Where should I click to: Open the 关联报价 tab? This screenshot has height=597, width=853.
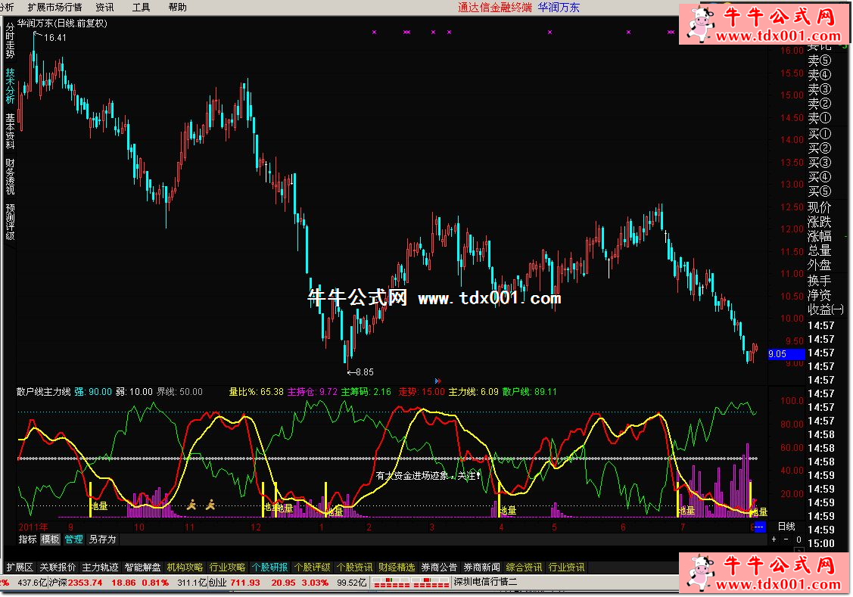pyautogui.click(x=57, y=567)
